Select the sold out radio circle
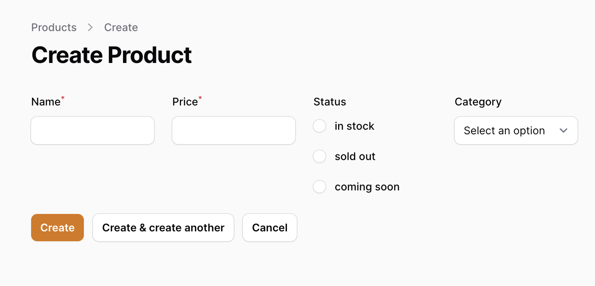 (x=320, y=156)
